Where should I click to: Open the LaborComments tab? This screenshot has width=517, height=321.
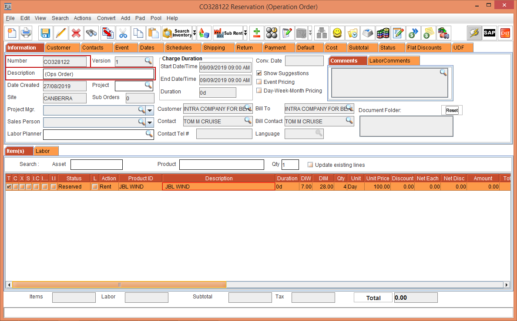[x=389, y=61]
